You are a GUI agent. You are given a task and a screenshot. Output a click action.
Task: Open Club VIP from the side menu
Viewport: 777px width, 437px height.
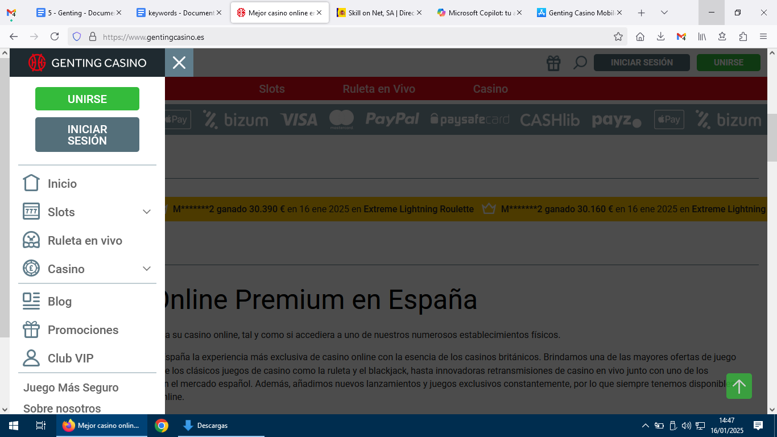click(70, 358)
